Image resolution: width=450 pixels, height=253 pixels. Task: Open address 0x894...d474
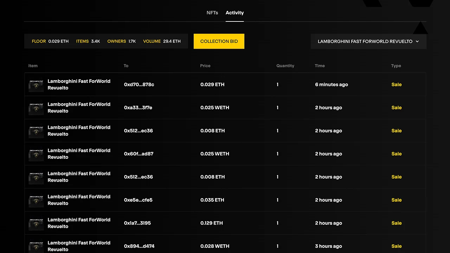tap(139, 246)
